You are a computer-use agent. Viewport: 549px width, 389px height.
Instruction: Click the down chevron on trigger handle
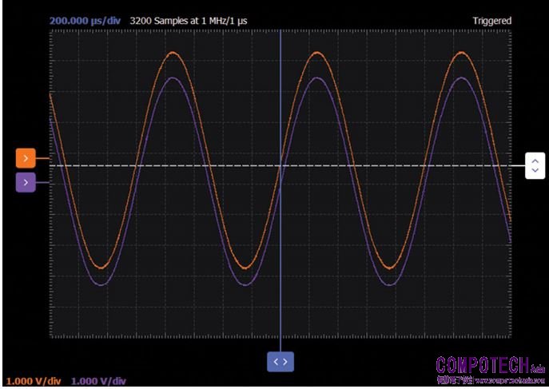coord(535,171)
